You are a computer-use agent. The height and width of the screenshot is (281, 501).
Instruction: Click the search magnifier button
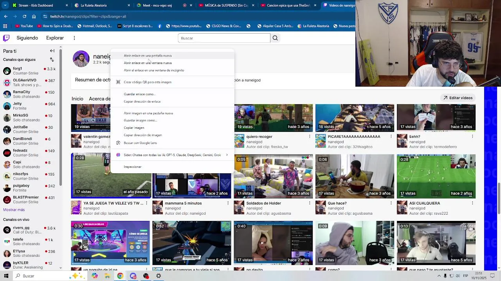tap(275, 38)
